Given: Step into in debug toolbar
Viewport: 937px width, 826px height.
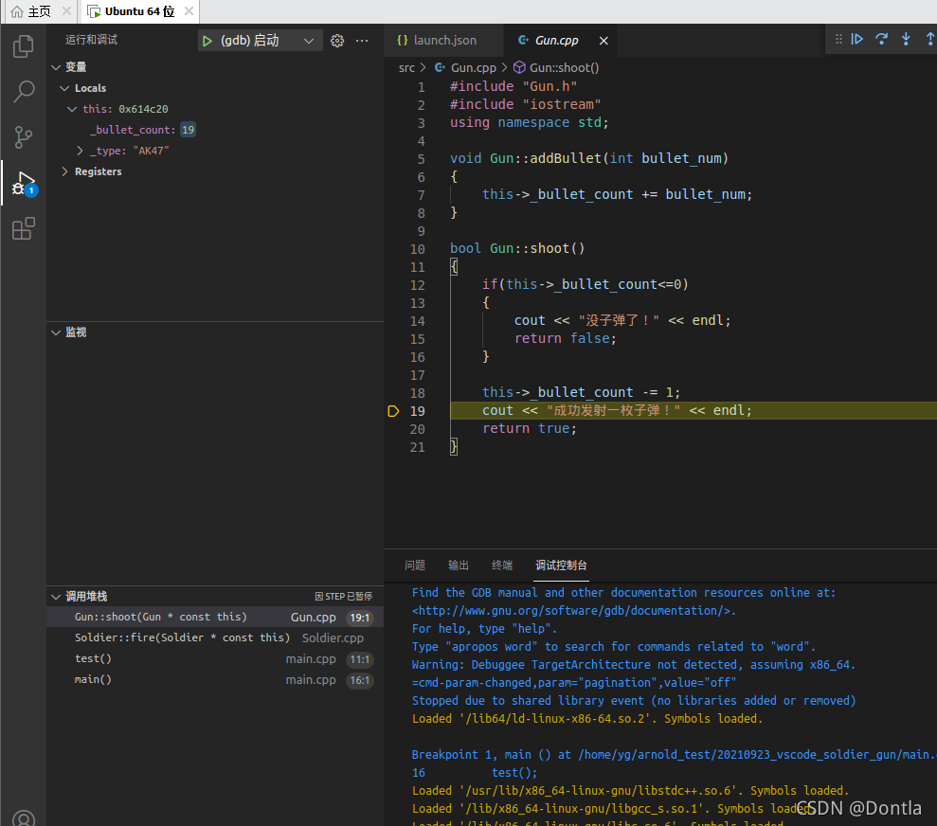Looking at the screenshot, I should click(x=906, y=39).
